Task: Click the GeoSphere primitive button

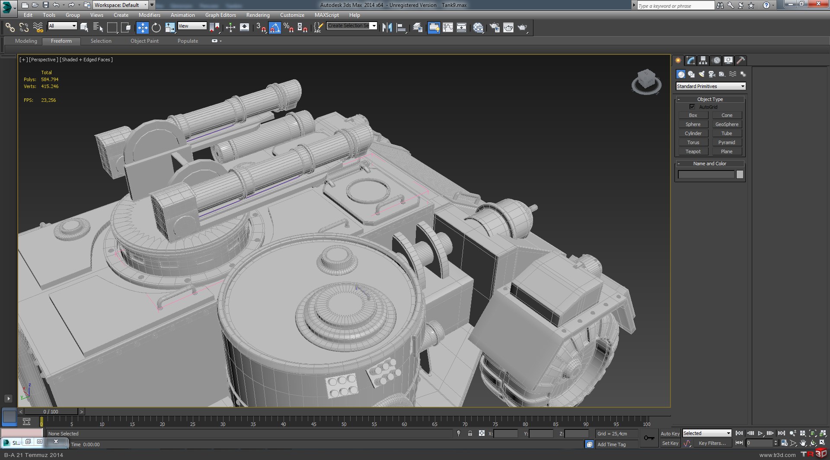Action: click(727, 124)
